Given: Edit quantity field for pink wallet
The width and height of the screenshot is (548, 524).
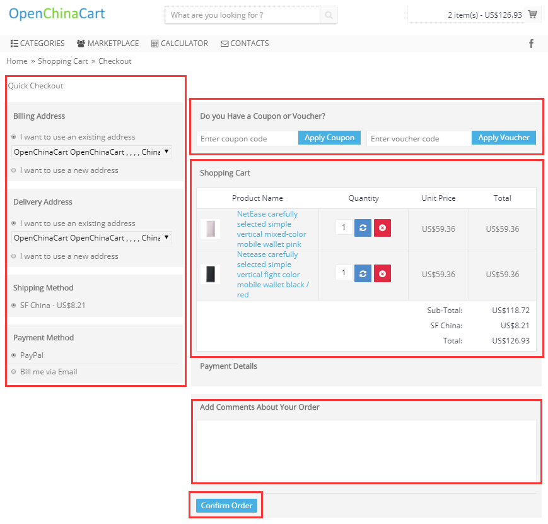Looking at the screenshot, I should [344, 227].
